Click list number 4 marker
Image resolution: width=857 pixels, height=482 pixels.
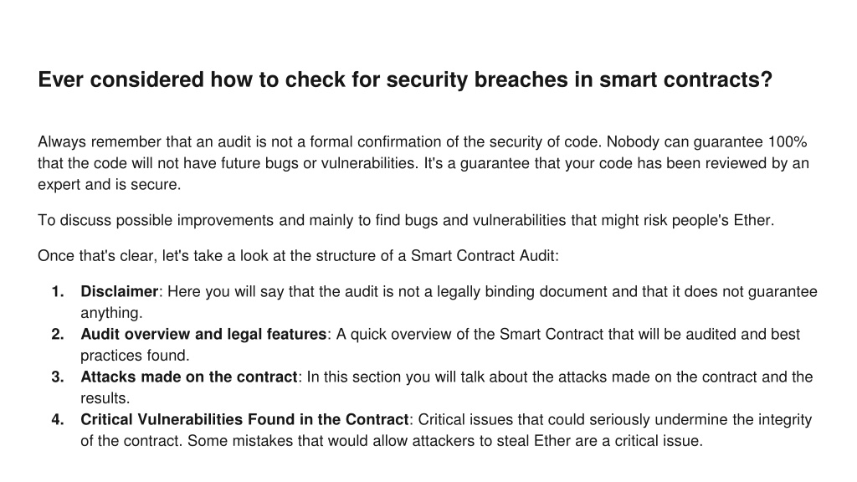click(58, 419)
